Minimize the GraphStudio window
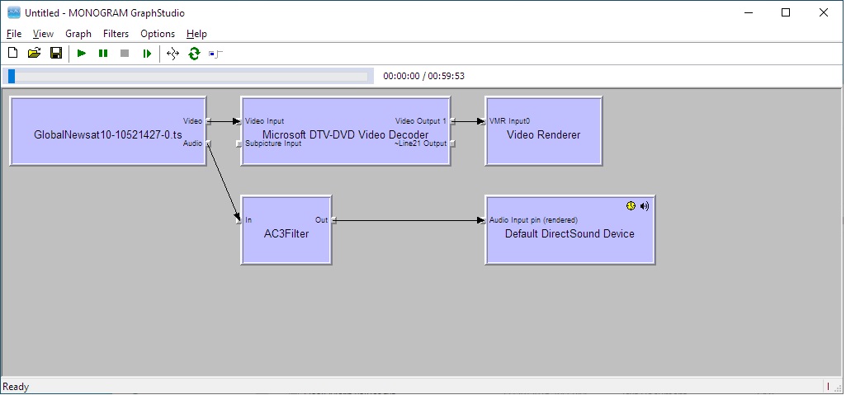846x395 pixels. [x=749, y=12]
